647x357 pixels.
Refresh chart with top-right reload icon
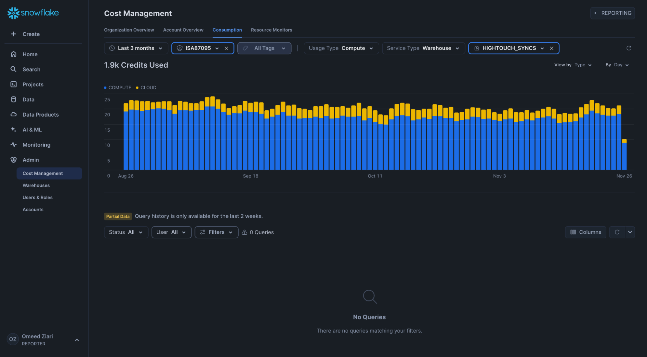(629, 48)
